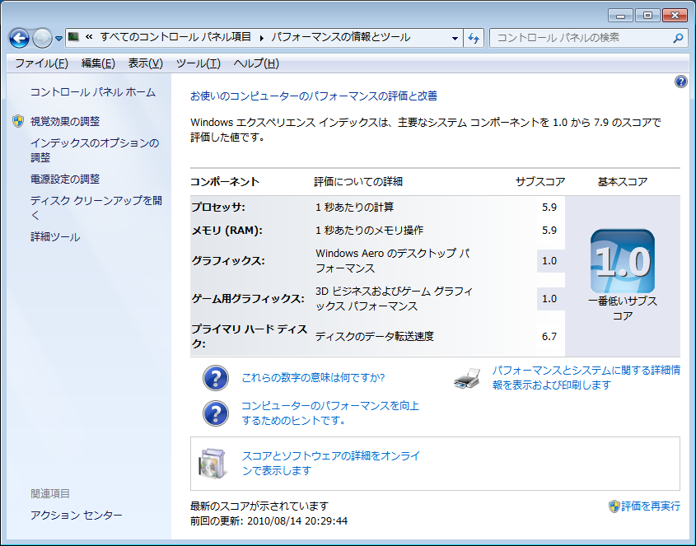Click the shield icon beside 評価を再実行
Viewport: 696px width, 546px height.
614,506
